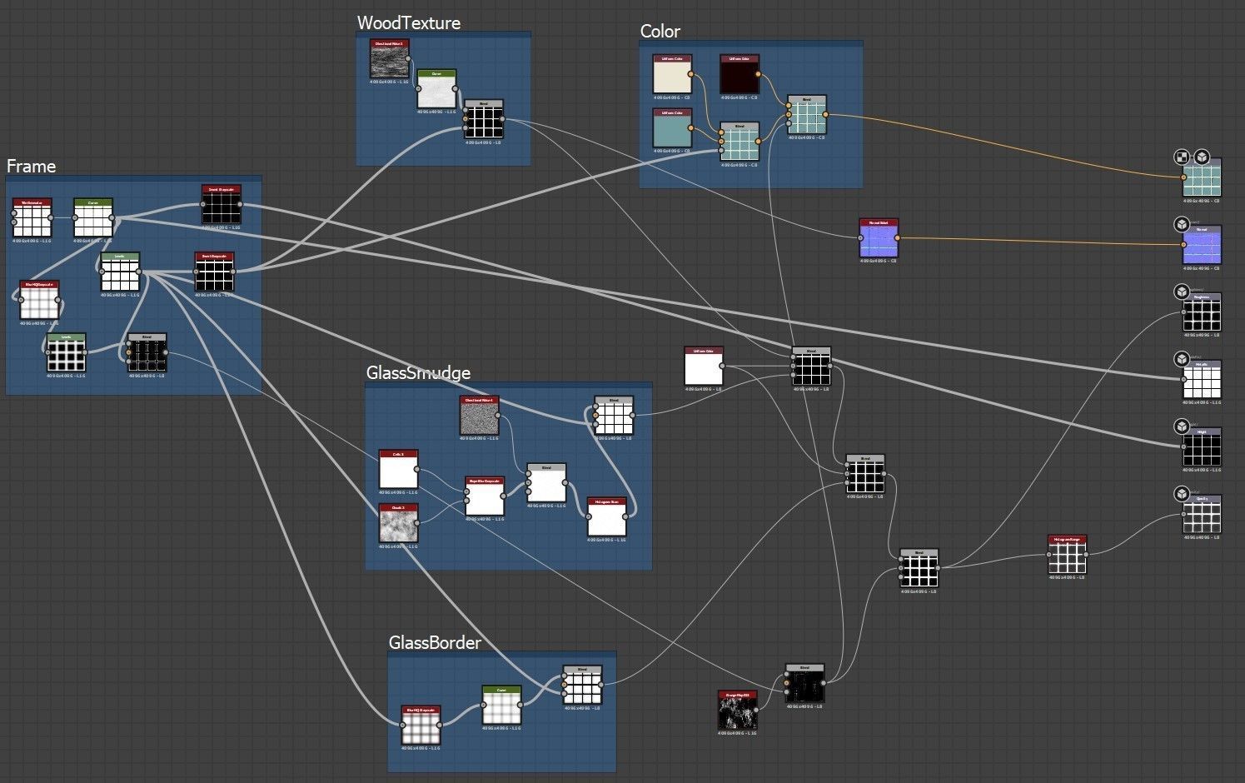The image size is (1245, 783).
Task: Select the Color frame title label
Action: (660, 31)
